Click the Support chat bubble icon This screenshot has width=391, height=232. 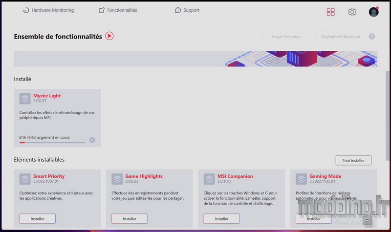[178, 10]
